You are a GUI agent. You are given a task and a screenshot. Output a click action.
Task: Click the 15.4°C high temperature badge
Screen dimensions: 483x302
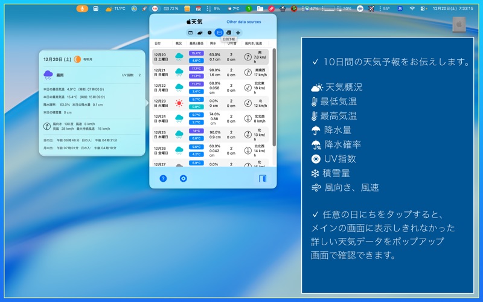pos(196,53)
